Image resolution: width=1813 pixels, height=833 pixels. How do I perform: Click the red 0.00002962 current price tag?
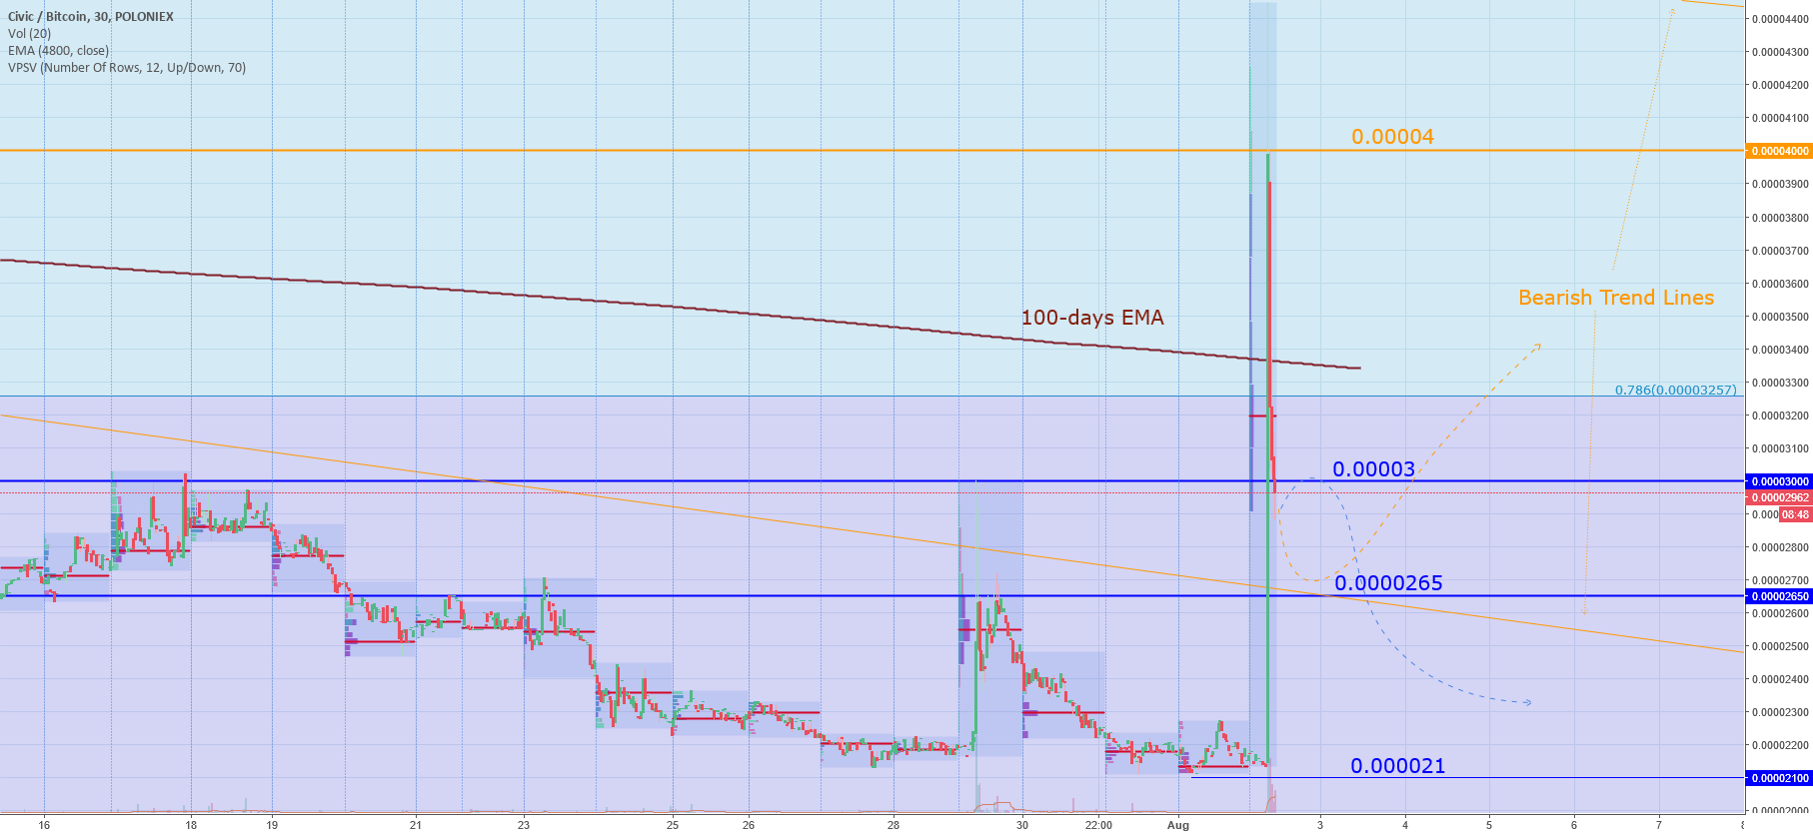(1779, 497)
